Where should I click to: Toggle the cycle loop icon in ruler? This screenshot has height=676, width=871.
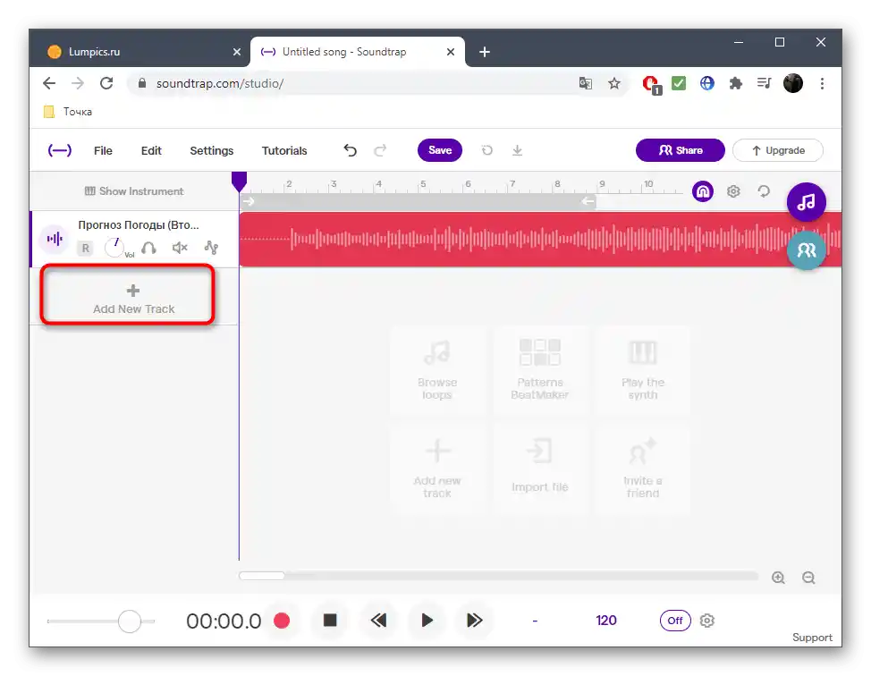(764, 191)
